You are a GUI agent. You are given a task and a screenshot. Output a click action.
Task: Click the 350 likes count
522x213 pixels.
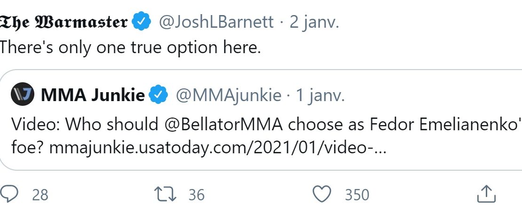click(x=357, y=195)
